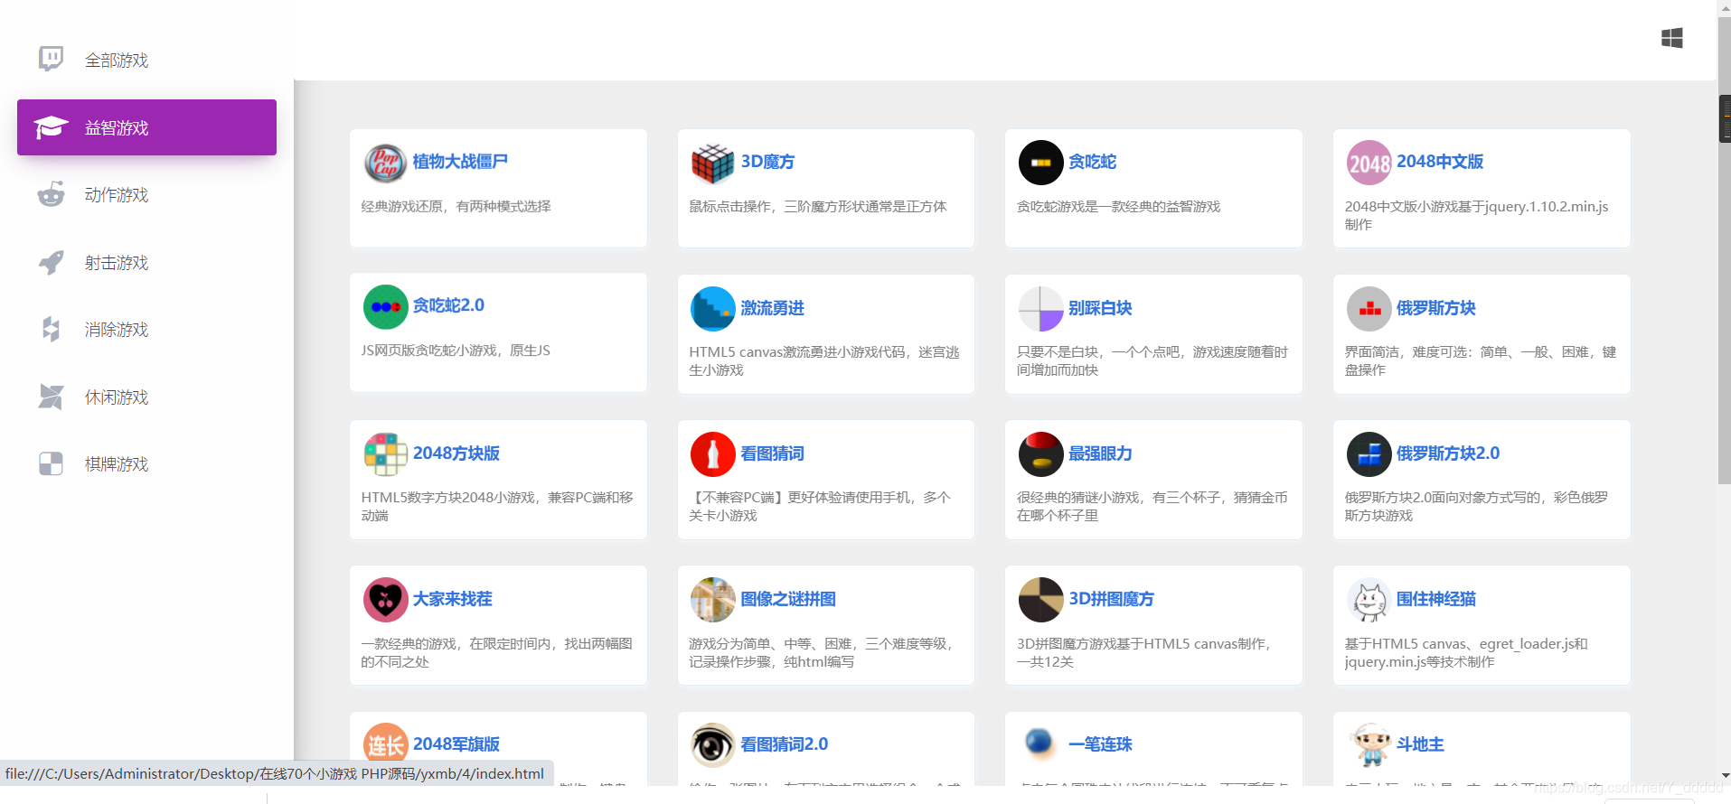
Task: Switch to 射击游戏 category
Action: coord(146,263)
